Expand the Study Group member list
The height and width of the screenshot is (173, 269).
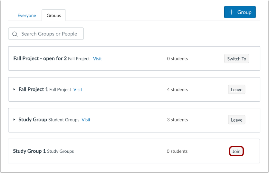pyautogui.click(x=14, y=120)
